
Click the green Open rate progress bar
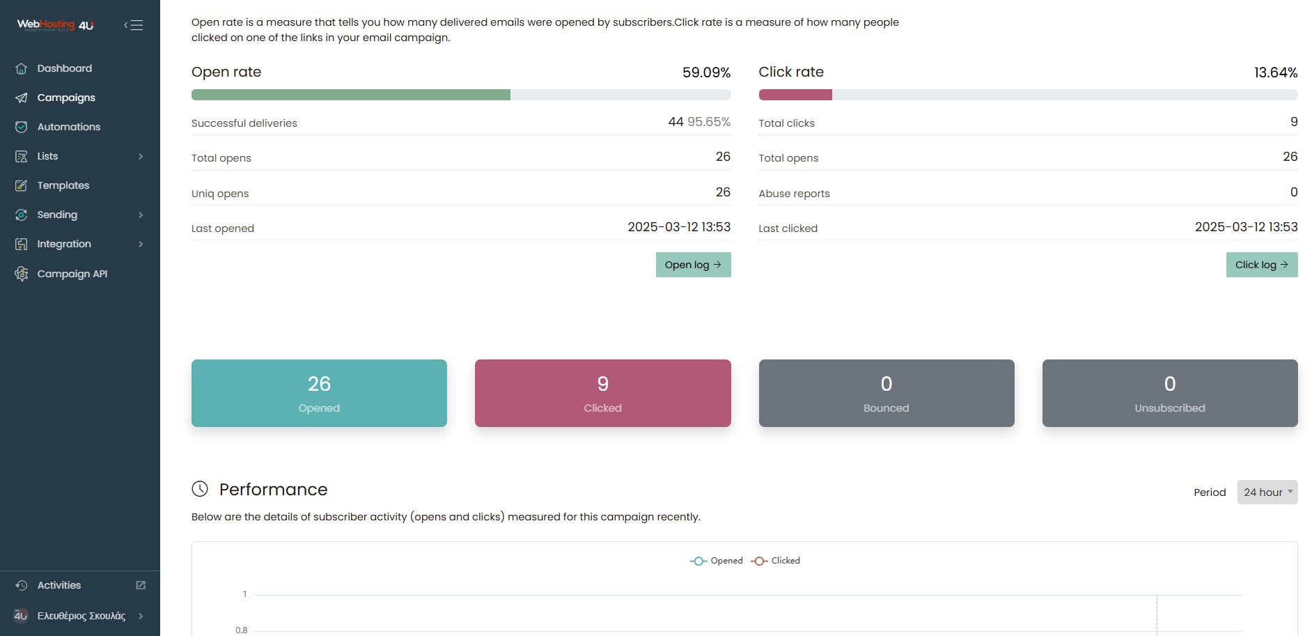coord(351,95)
